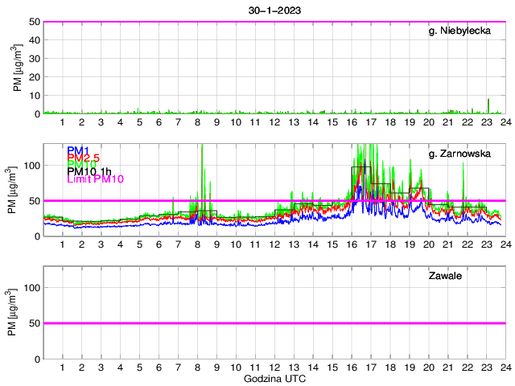Click the green PM10 legend entry
This screenshot has width=515, height=386.
tap(82, 165)
